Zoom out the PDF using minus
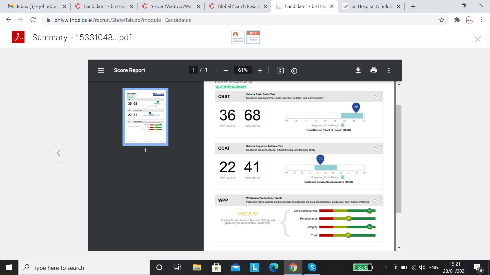Image resolution: width=490 pixels, height=275 pixels. [226, 71]
